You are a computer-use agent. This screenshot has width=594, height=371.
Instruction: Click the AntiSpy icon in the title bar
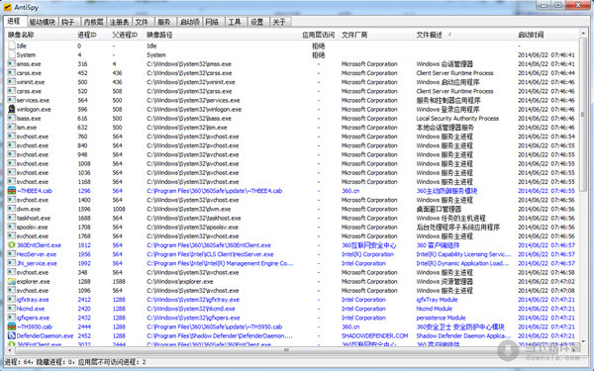click(x=7, y=7)
